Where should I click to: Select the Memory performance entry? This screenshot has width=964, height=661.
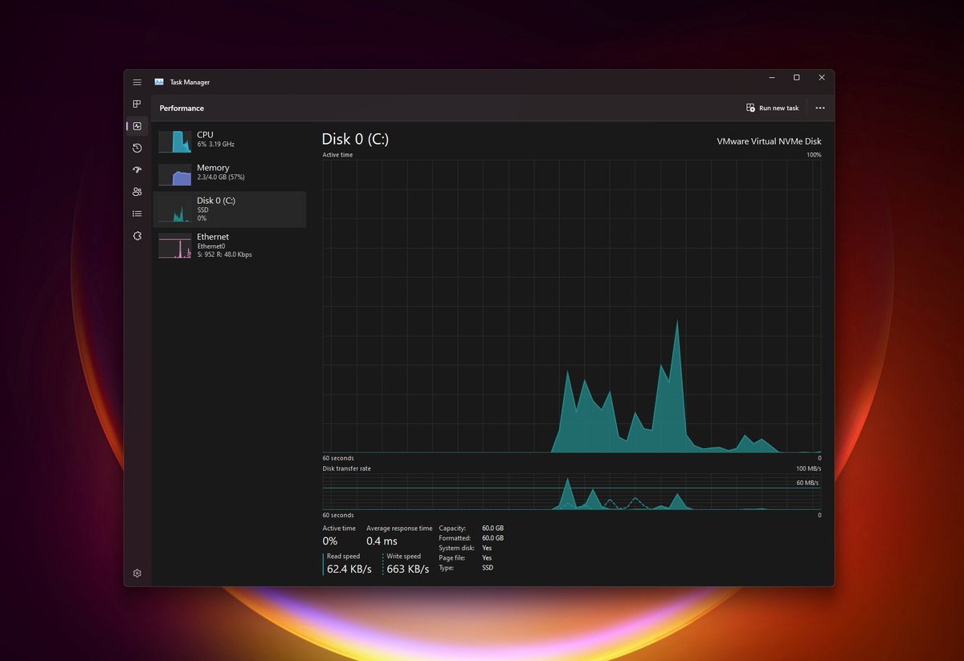[230, 174]
